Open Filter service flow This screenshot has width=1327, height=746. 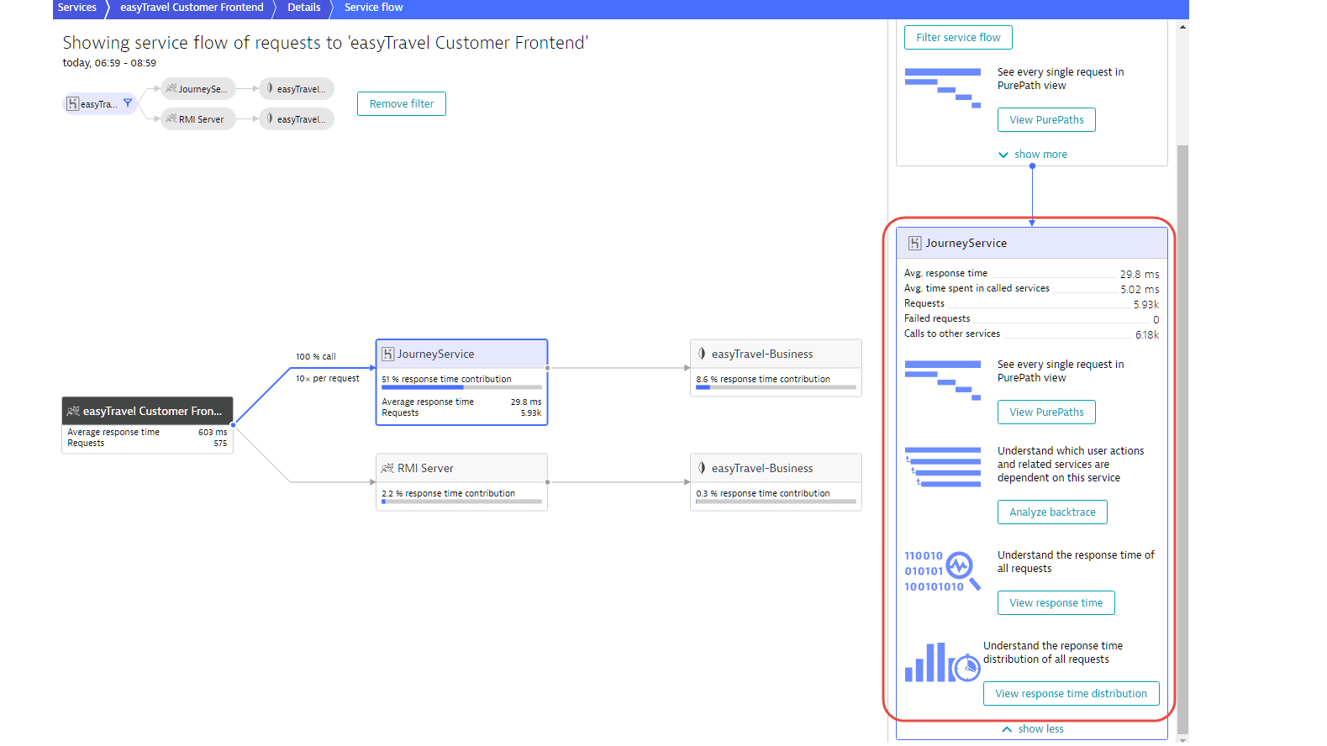958,38
